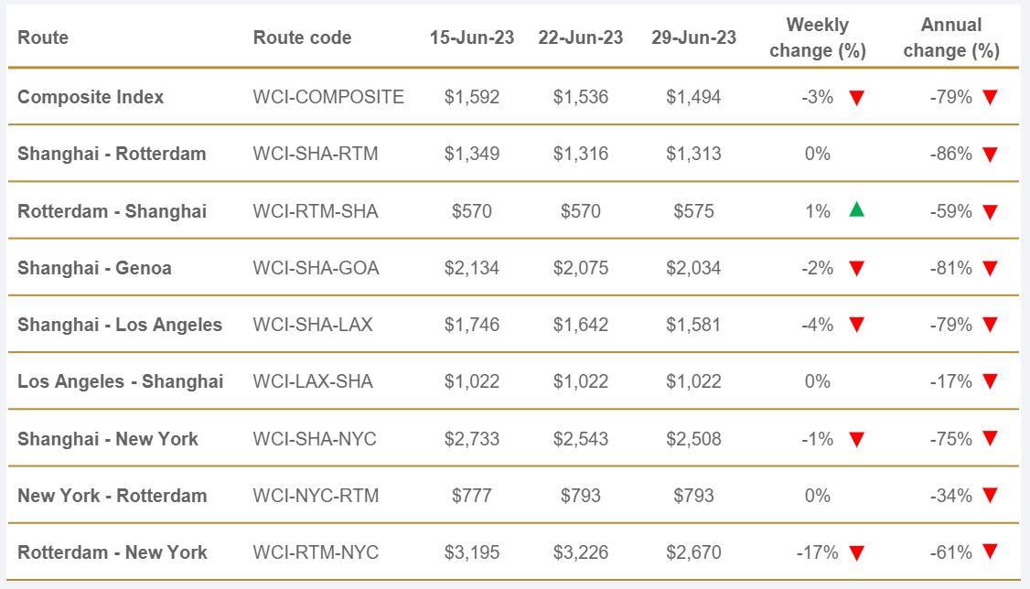Click the Shanghai - Genoa route name

pyautogui.click(x=94, y=268)
